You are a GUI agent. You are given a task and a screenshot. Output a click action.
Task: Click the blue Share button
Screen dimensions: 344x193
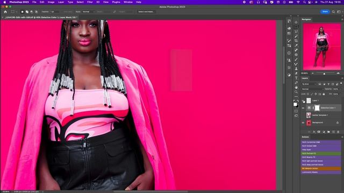tap(325, 12)
